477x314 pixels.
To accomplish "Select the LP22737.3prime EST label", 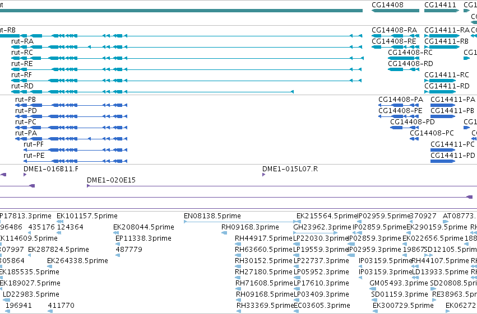I will click(x=321, y=261).
